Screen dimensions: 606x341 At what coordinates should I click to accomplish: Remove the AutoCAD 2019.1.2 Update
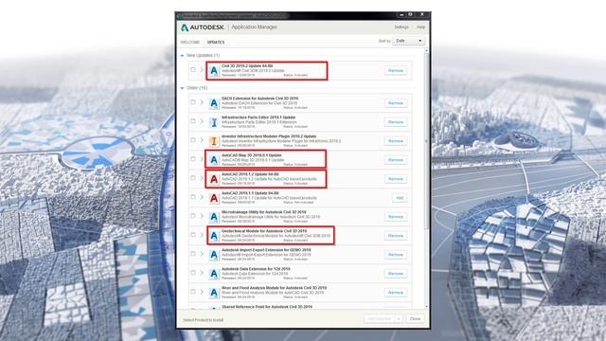click(x=396, y=179)
